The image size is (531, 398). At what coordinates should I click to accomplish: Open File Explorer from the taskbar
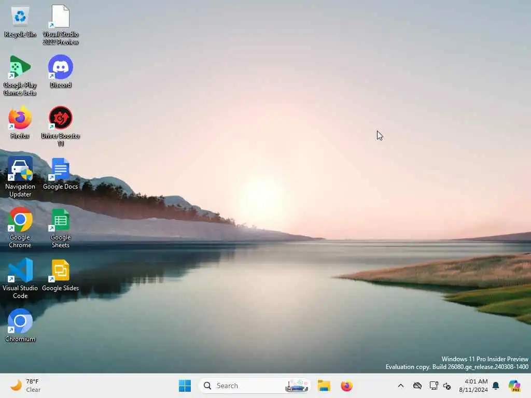[x=324, y=386]
